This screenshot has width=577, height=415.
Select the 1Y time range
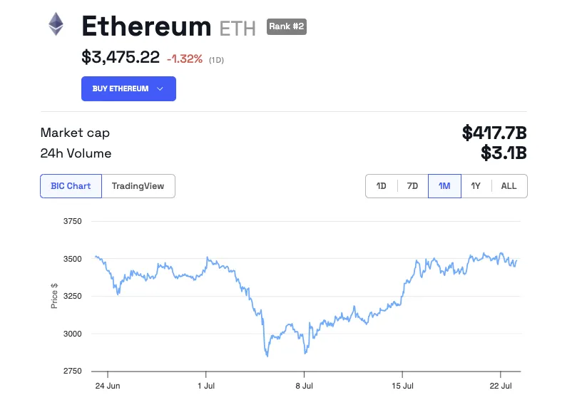[476, 186]
